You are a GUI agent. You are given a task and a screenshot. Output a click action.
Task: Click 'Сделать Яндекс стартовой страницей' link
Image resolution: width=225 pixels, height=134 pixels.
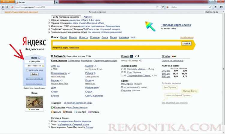[21, 12]
